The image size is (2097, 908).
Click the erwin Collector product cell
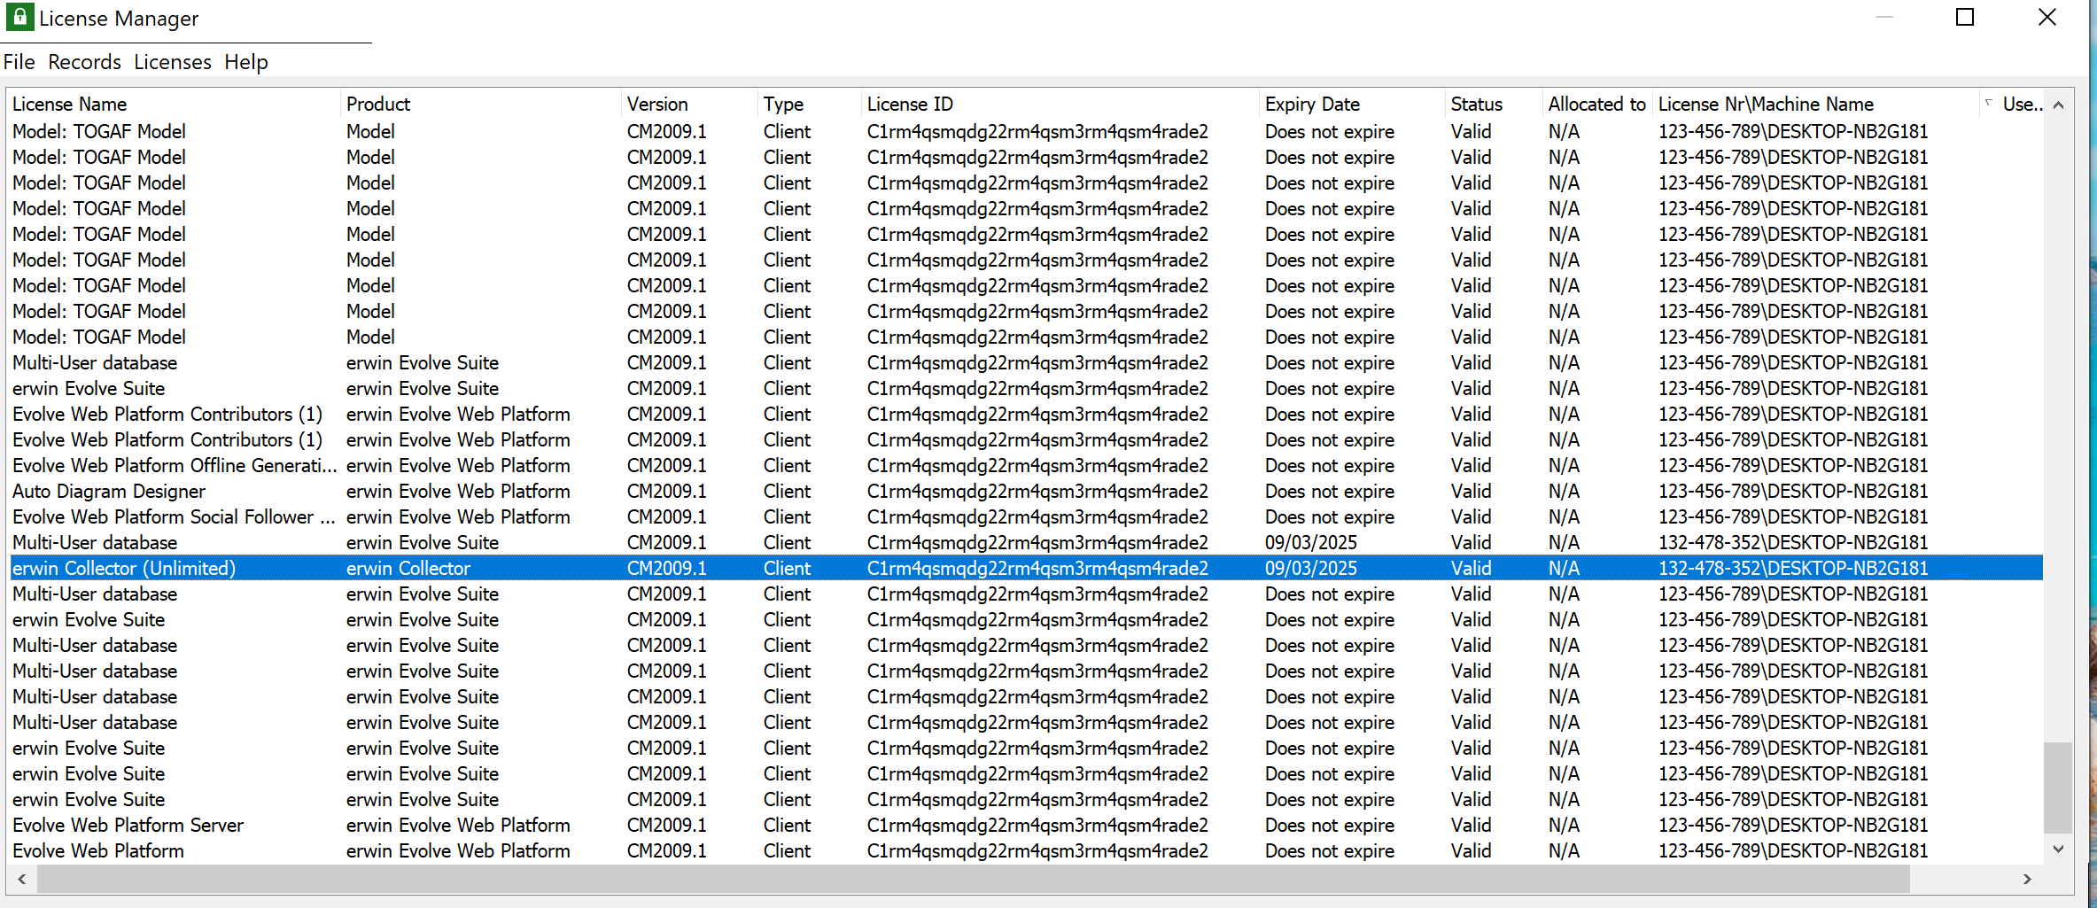point(408,568)
